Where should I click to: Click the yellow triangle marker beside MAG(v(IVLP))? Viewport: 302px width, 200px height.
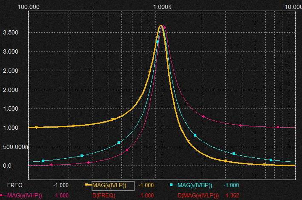(87, 186)
